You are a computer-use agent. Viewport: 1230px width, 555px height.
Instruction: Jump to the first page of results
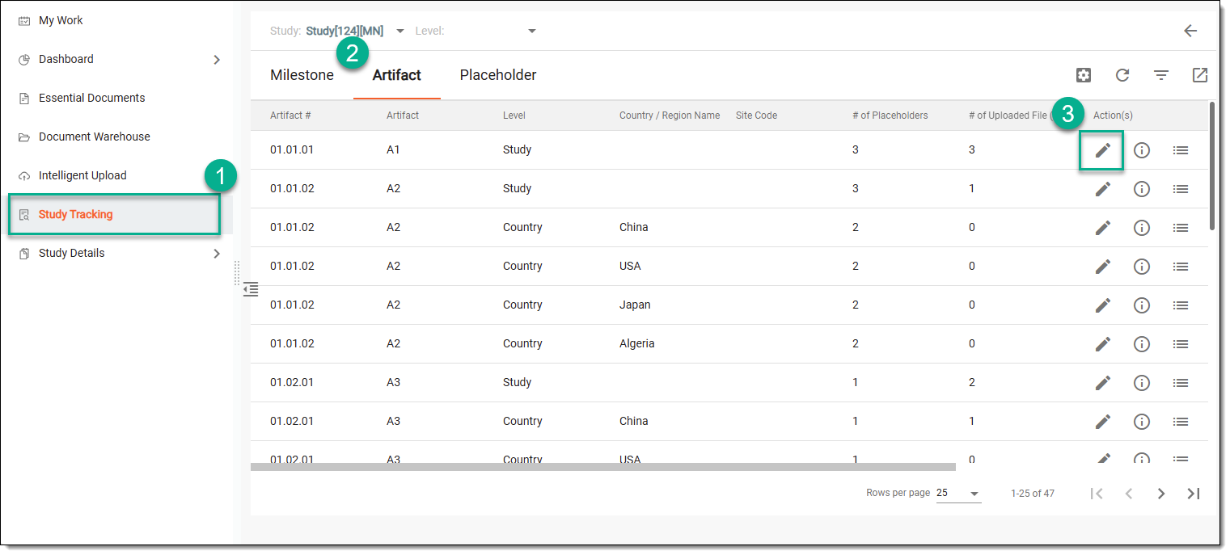point(1097,494)
